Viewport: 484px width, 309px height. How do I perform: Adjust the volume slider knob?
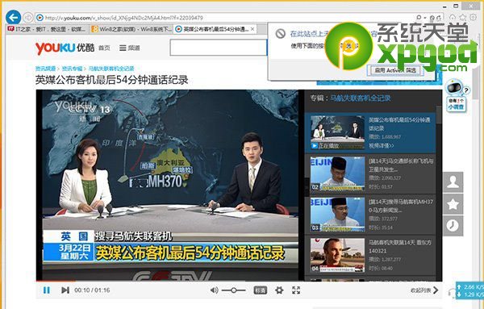(x=234, y=290)
